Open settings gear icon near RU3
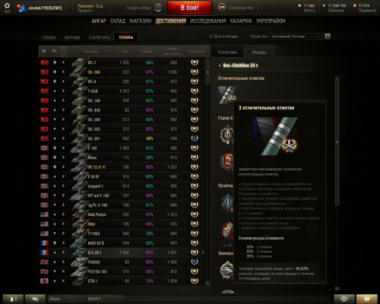 [7, 6]
